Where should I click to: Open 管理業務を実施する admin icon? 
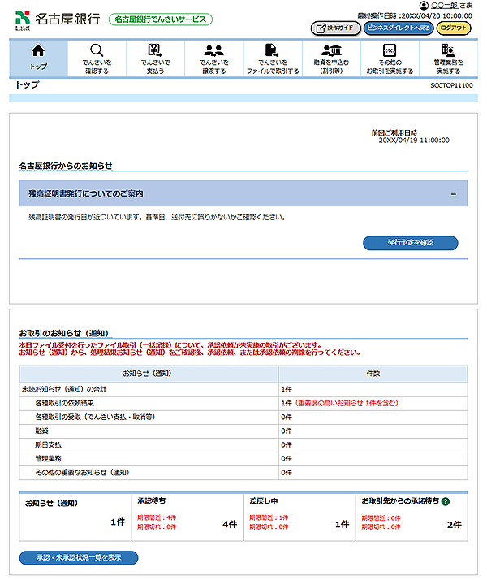pos(448,50)
